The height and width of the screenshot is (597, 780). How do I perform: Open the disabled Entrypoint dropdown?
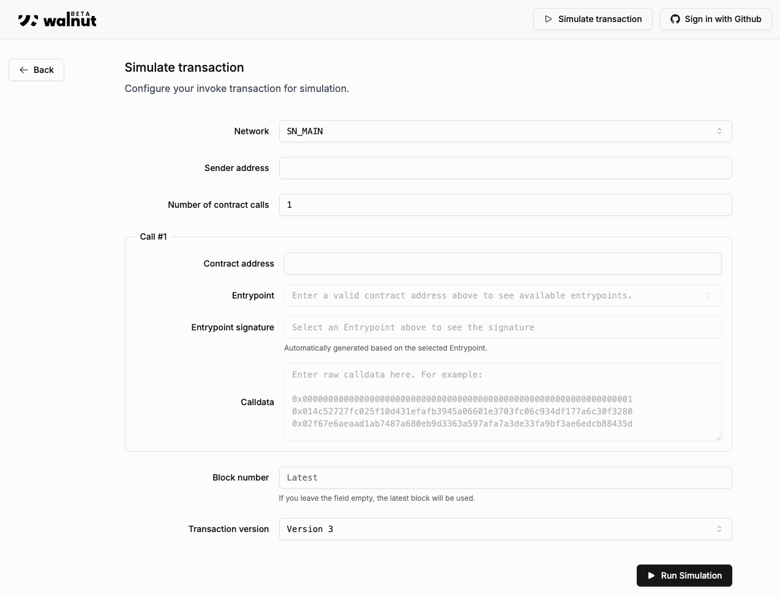pyautogui.click(x=502, y=295)
